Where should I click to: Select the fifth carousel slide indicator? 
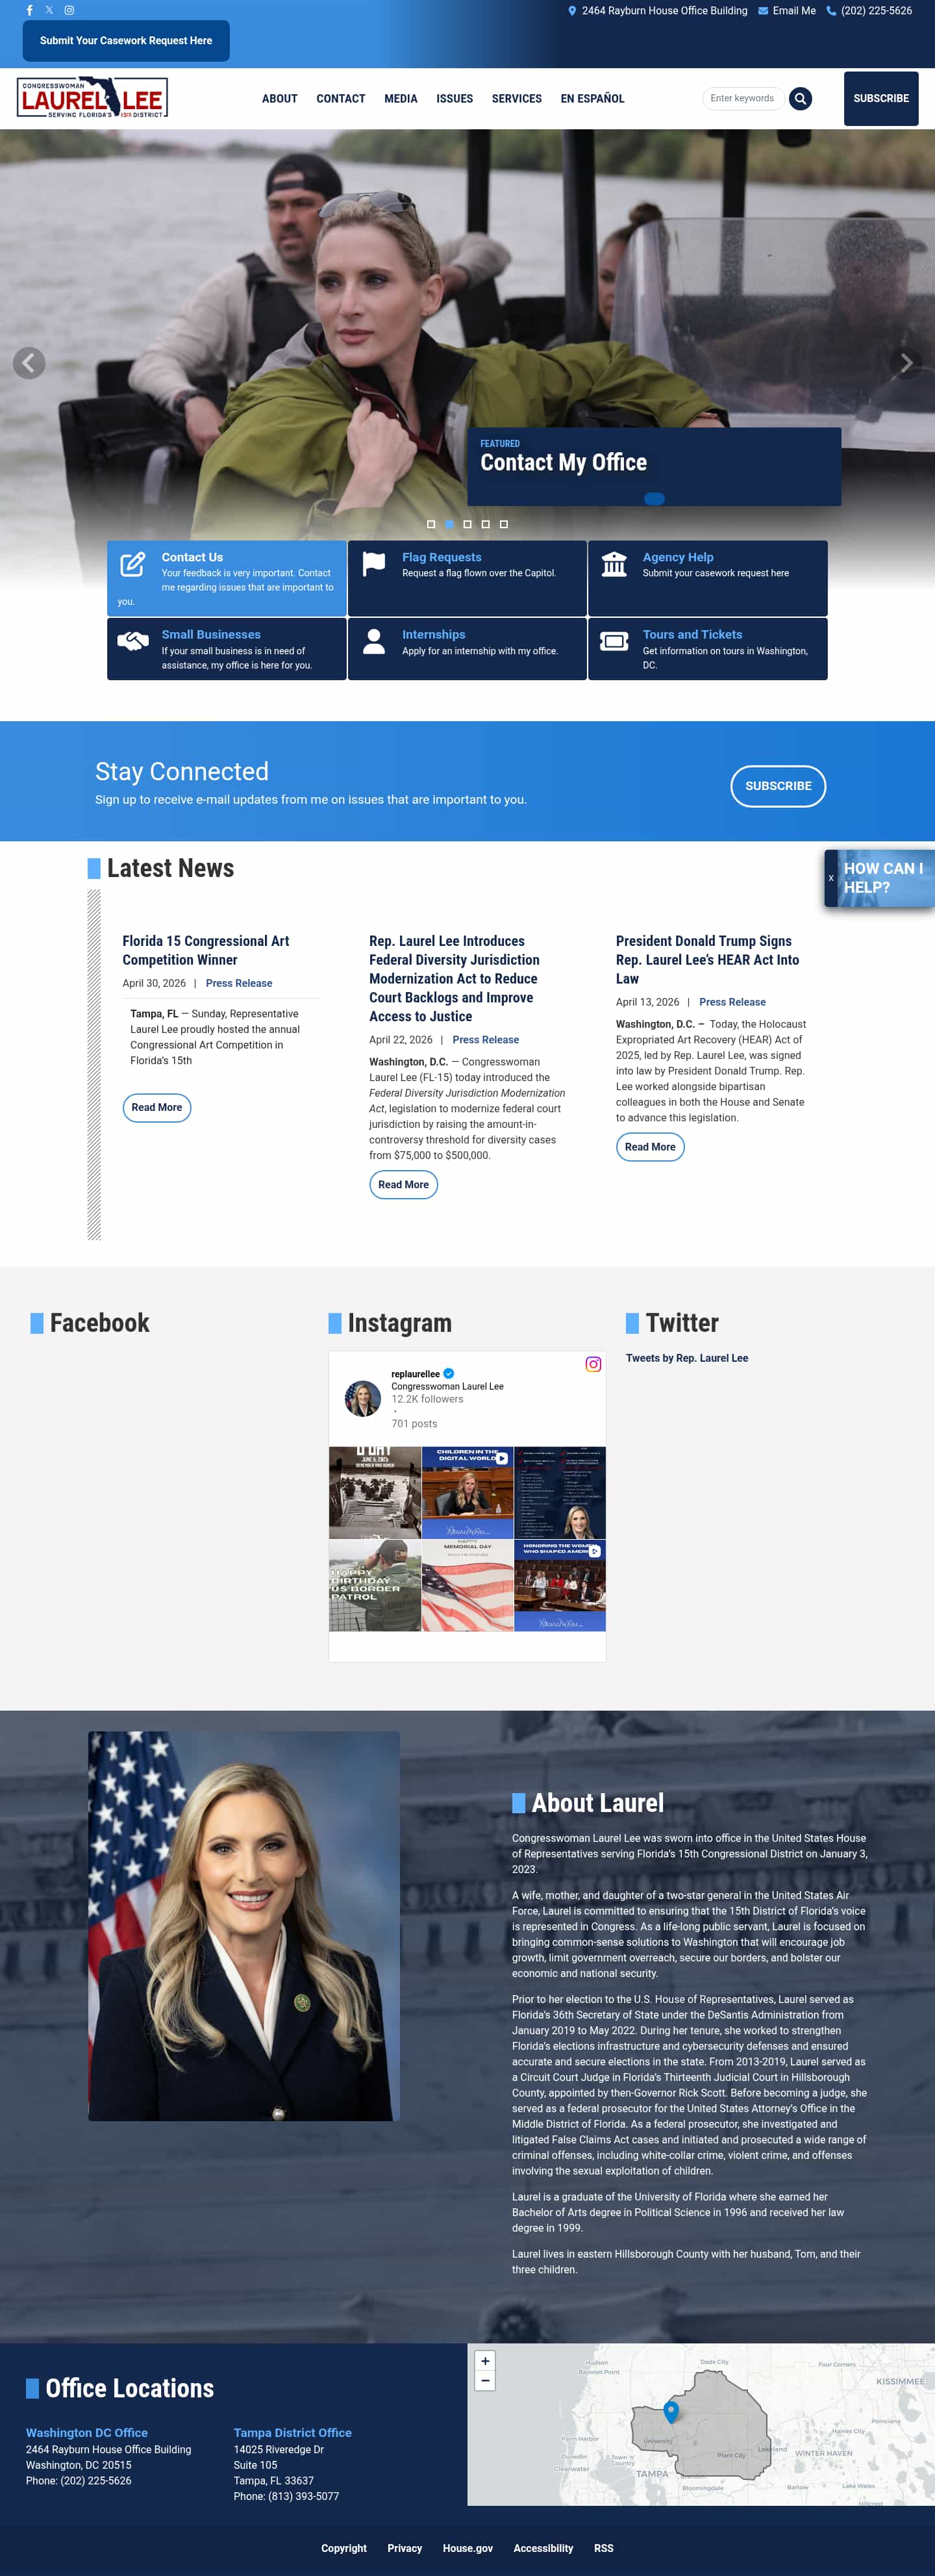pos(503,524)
